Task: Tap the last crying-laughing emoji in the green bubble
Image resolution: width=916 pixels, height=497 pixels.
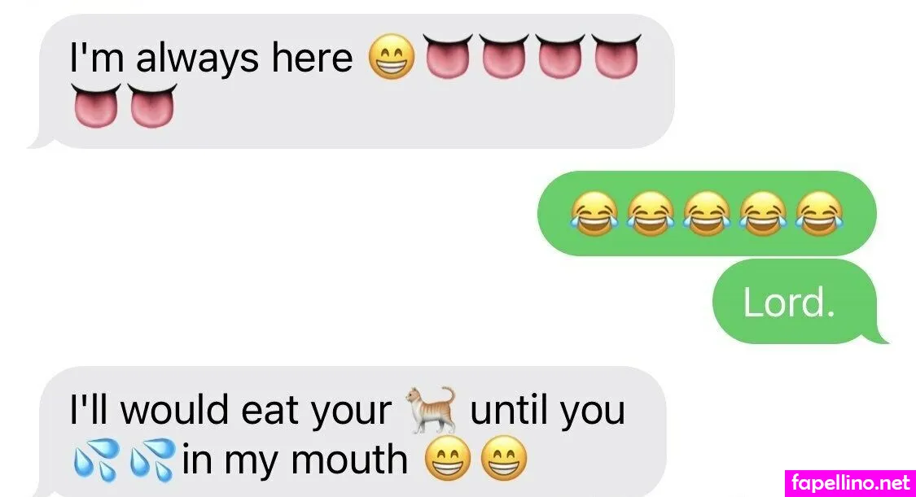Action: [819, 213]
